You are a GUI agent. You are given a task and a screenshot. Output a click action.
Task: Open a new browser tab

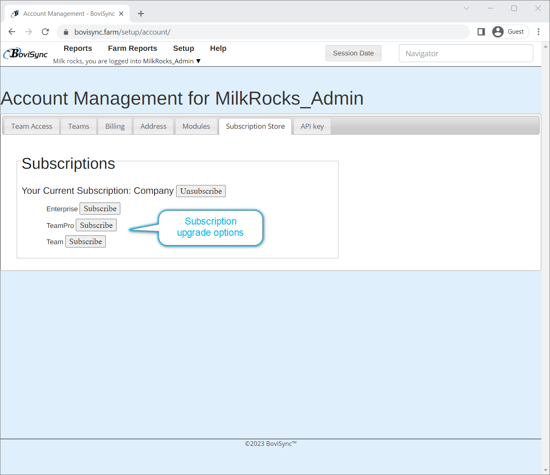141,14
